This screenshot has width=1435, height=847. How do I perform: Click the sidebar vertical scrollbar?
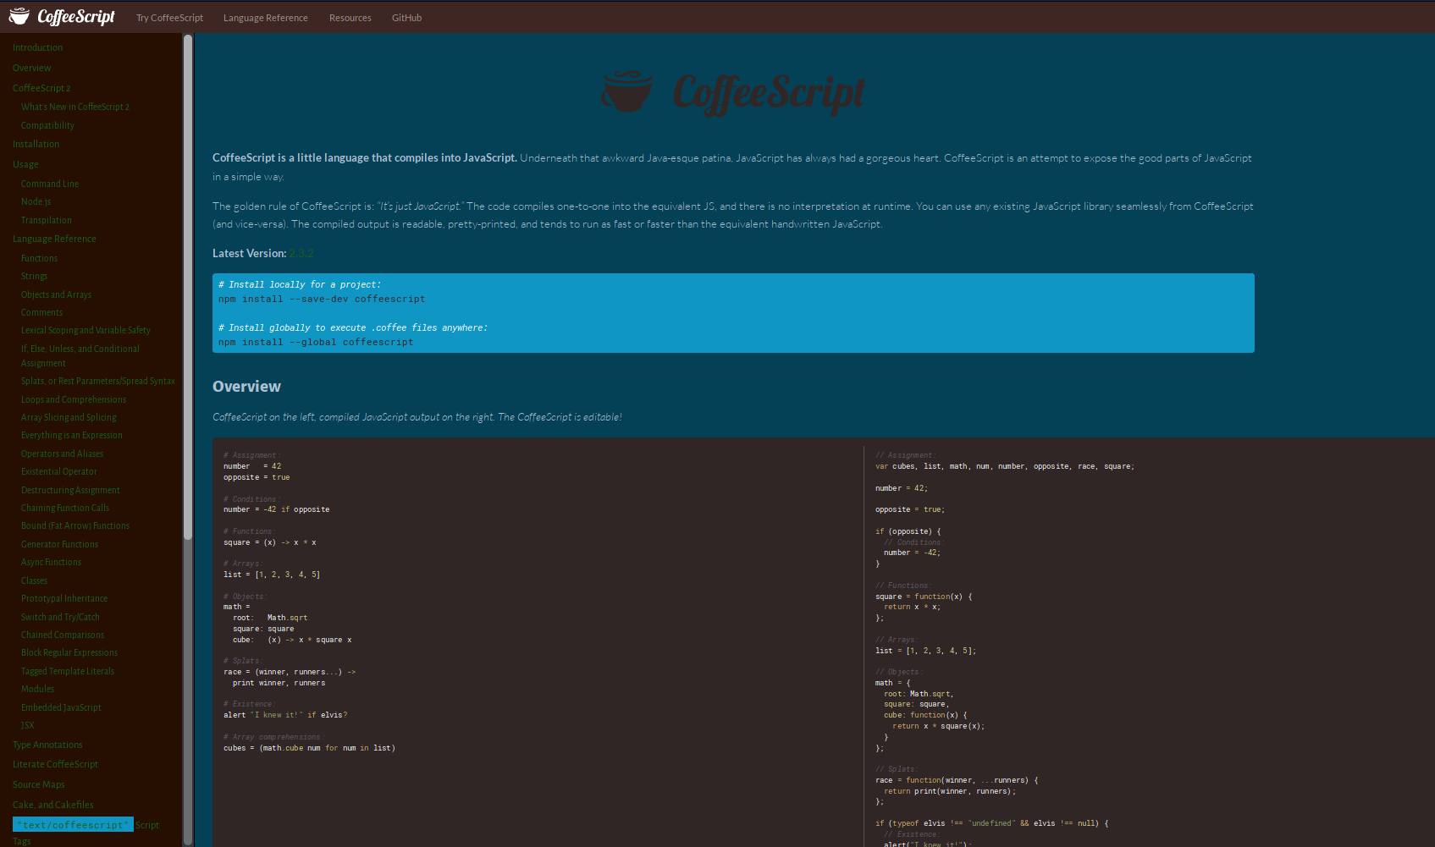coord(188,288)
